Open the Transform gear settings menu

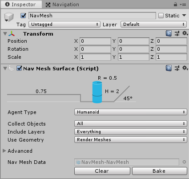click(185, 33)
